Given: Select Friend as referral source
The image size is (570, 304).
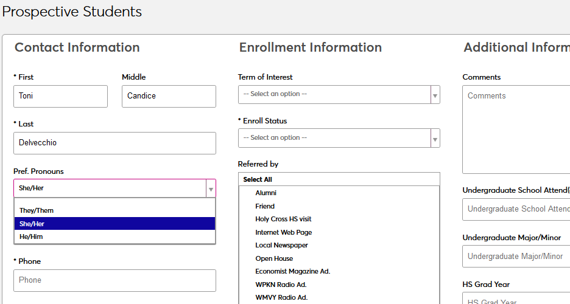Looking at the screenshot, I should pyautogui.click(x=265, y=206).
